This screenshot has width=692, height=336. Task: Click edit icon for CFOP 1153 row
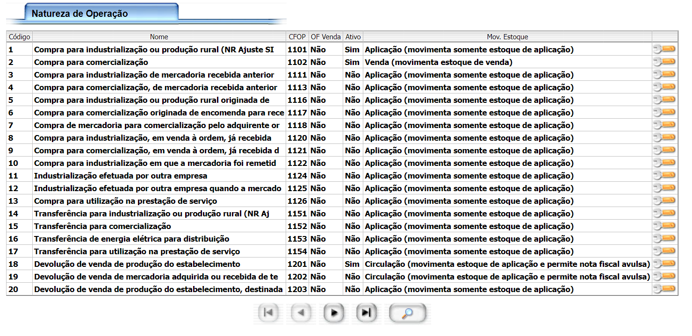pyautogui.click(x=664, y=238)
